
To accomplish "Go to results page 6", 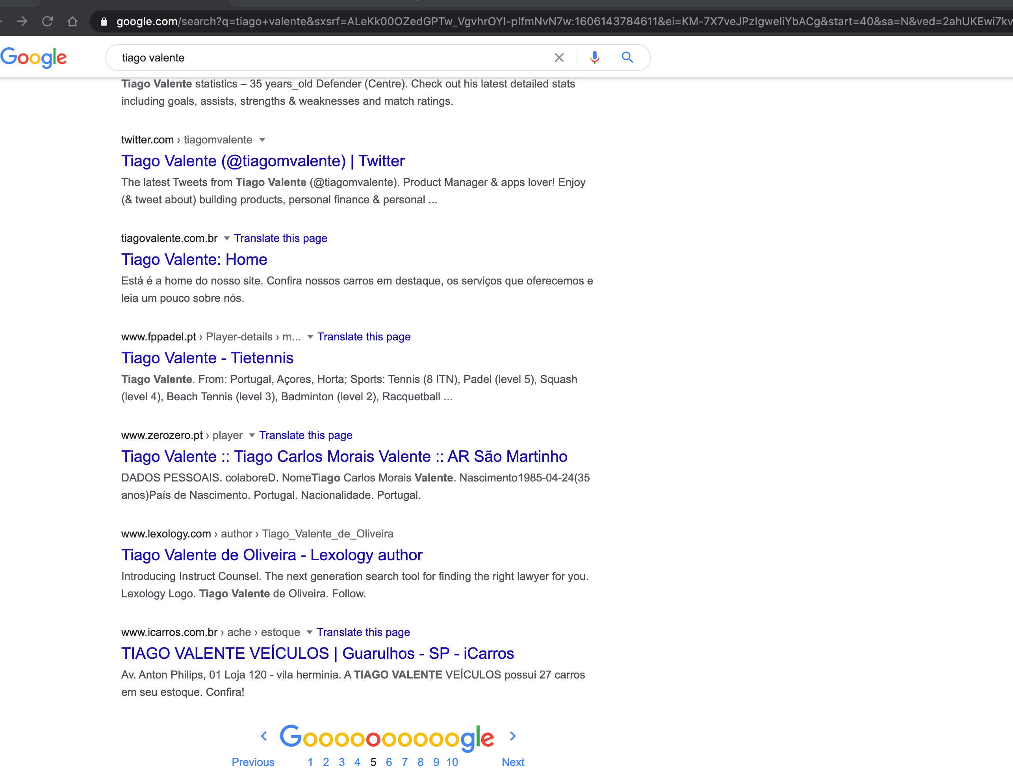I will [x=389, y=762].
